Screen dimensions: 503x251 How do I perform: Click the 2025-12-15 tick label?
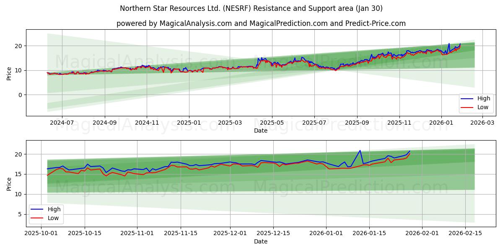(x=274, y=233)
